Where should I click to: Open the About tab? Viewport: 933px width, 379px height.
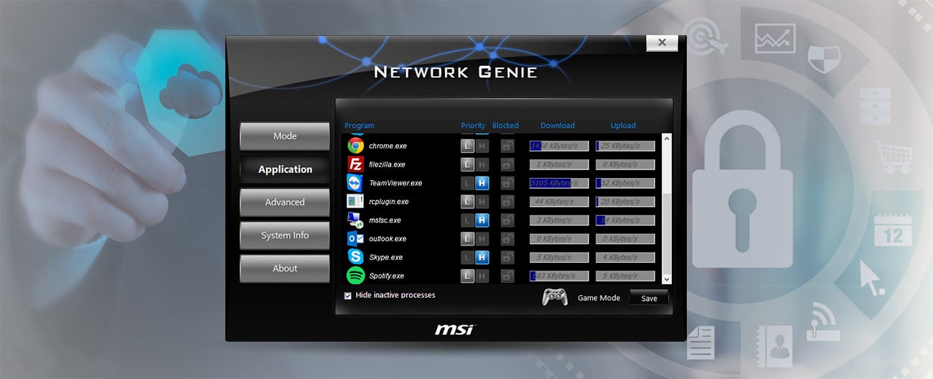(x=285, y=268)
